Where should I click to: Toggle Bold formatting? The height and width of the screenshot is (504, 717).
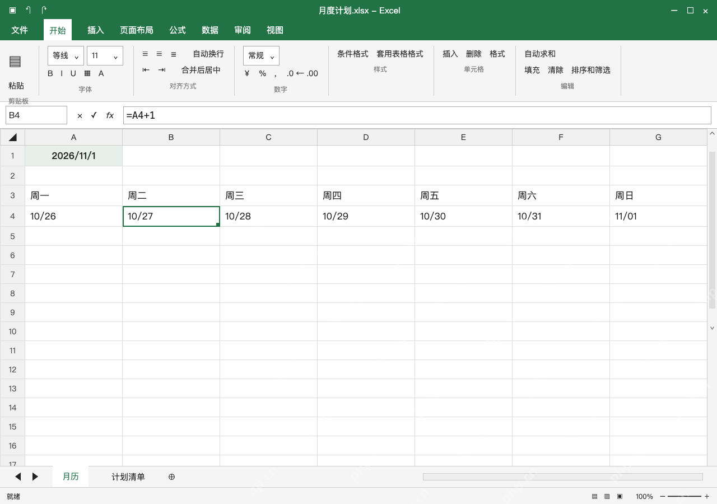50,73
